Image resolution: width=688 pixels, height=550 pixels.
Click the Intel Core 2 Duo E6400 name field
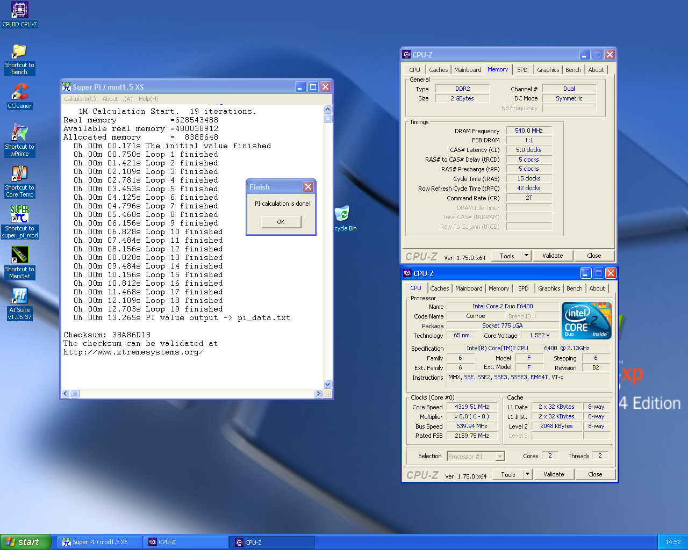click(503, 307)
